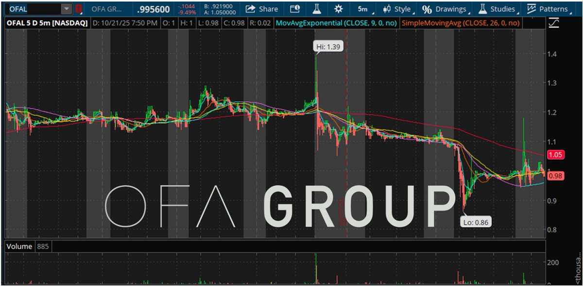This screenshot has height=286, width=583.
Task: Click the OFAL 5 D 5m [NASDAQ] chart title
Action: [47, 23]
